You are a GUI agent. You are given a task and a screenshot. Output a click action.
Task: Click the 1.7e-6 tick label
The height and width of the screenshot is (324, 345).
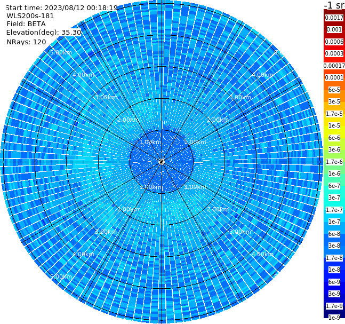click(x=334, y=162)
